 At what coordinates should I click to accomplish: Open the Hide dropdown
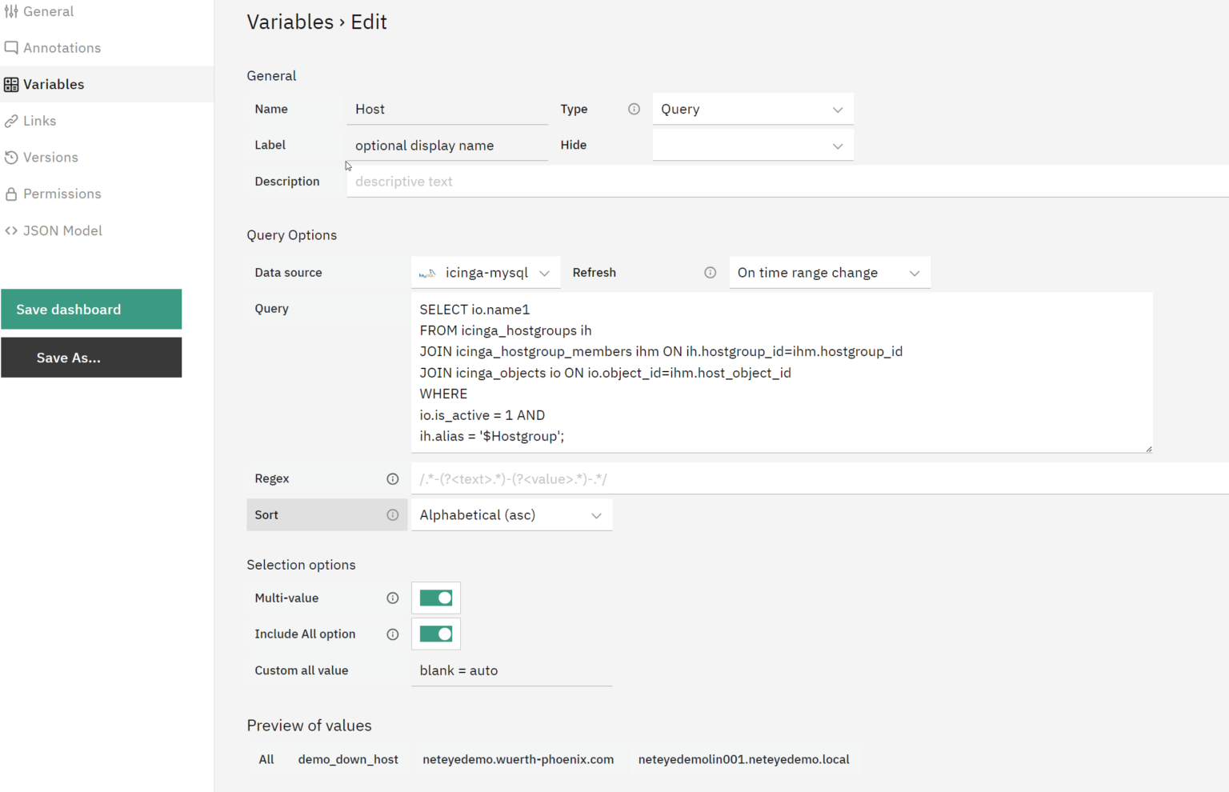click(752, 145)
